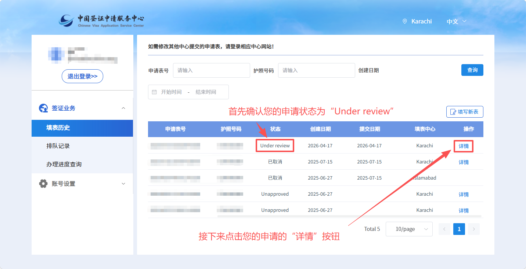Open 详情 for Under review application
This screenshot has height=269, width=526.
(464, 146)
